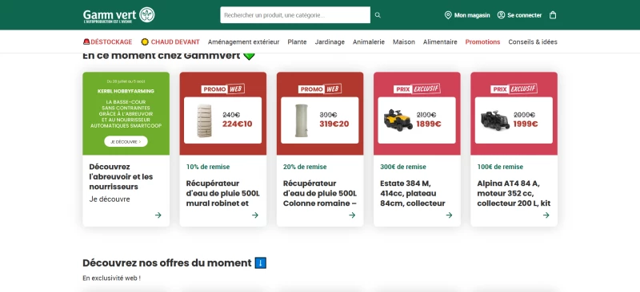This screenshot has width=640, height=292.
Task: Click the wall rainwater tank image
Action: click(x=204, y=120)
